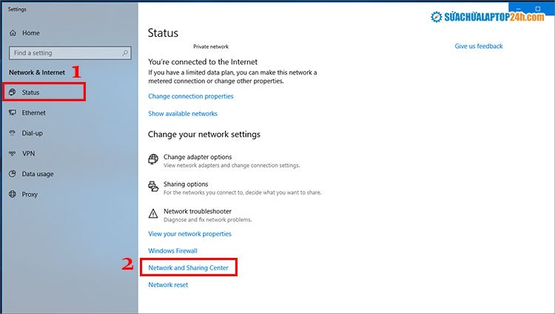Click the Data usage icon
Image resolution: width=555 pixels, height=314 pixels.
[13, 174]
